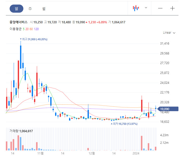The height and width of the screenshot is (159, 182).
Task: Select the daily 일 chart tab
Action: (16, 9)
